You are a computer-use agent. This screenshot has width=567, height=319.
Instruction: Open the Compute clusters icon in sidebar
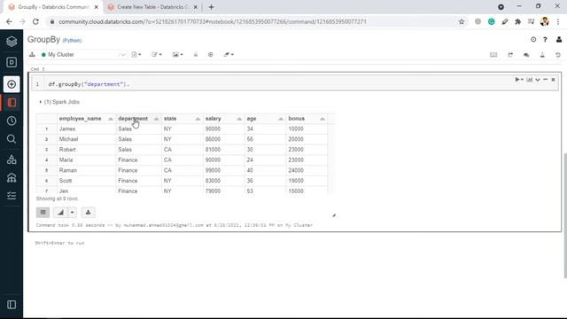click(12, 177)
